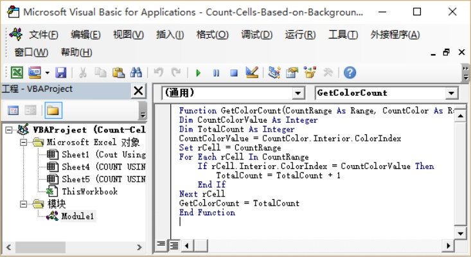Switch to Full Module View button
This screenshot has width=471, height=257.
click(x=173, y=245)
